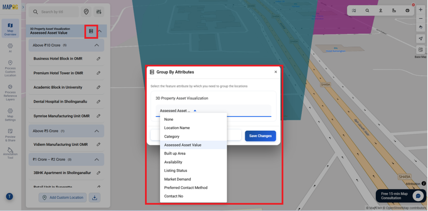This screenshot has width=428, height=211.
Task: Open the chat bubble consultation icon
Action: coord(418,196)
